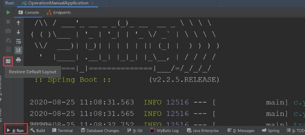Viewport: 305px width, 135px height.
Task: Open 0: Messages tool window
Action: [241, 131]
